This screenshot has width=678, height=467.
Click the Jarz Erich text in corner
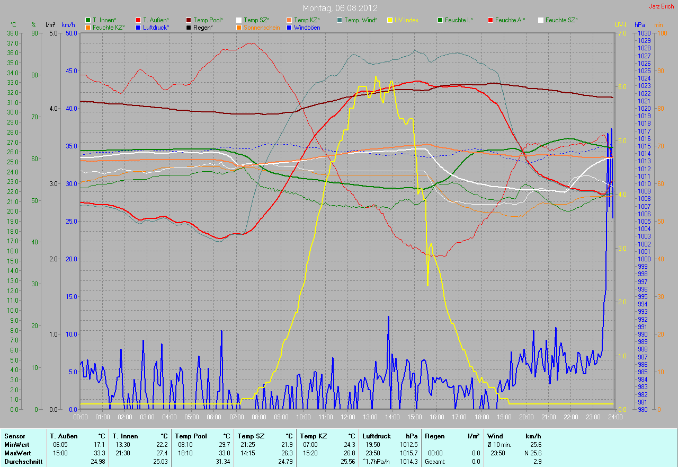[x=662, y=6]
